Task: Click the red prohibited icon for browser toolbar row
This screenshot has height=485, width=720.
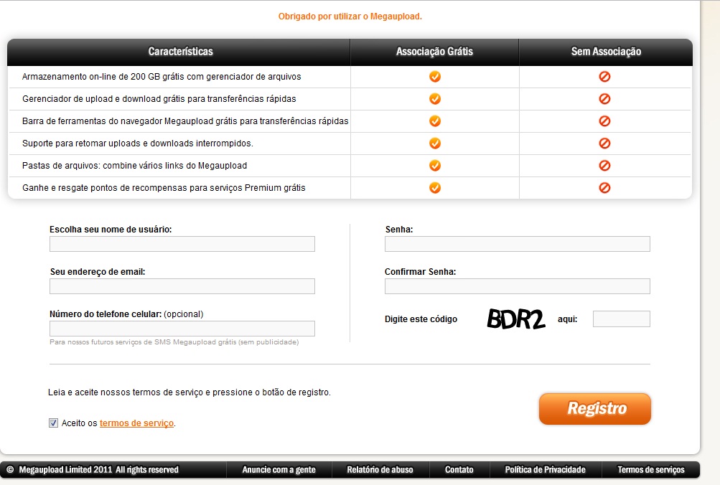Action: (x=604, y=121)
